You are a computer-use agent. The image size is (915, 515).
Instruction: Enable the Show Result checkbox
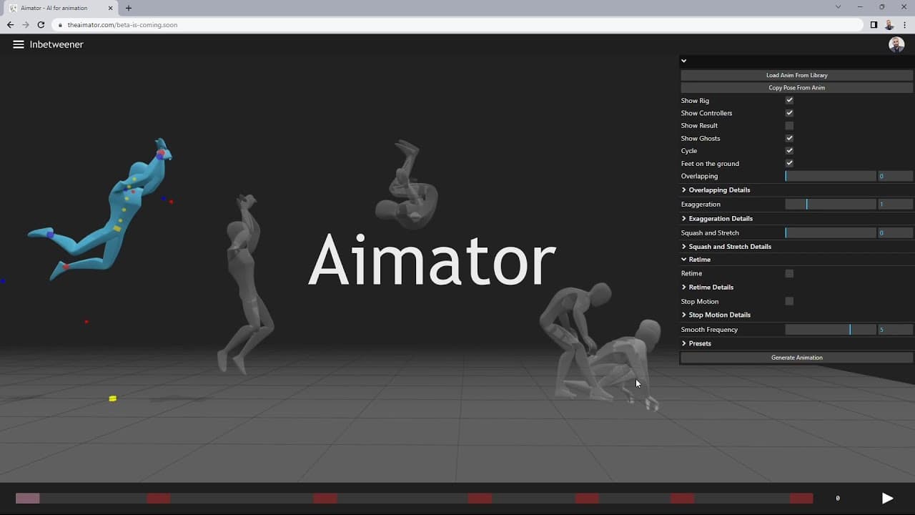pos(789,126)
